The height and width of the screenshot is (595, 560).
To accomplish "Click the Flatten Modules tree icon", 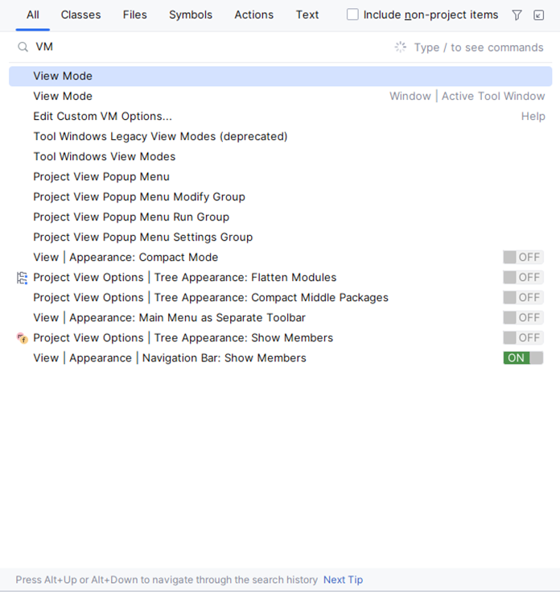I will (22, 278).
